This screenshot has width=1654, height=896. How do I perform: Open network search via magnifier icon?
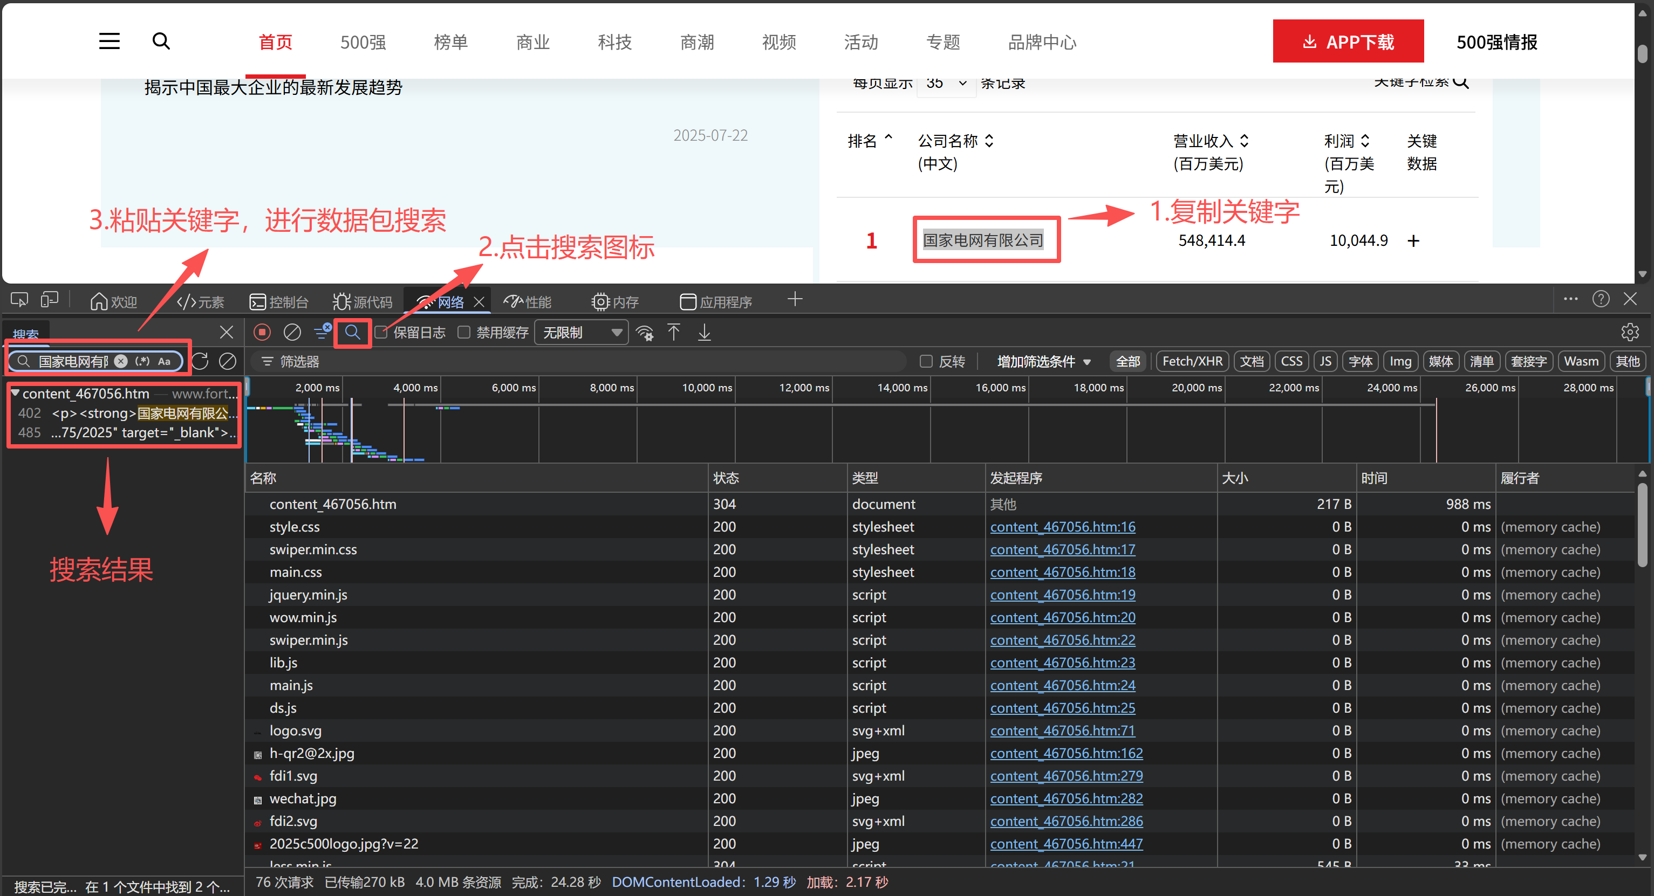(352, 333)
